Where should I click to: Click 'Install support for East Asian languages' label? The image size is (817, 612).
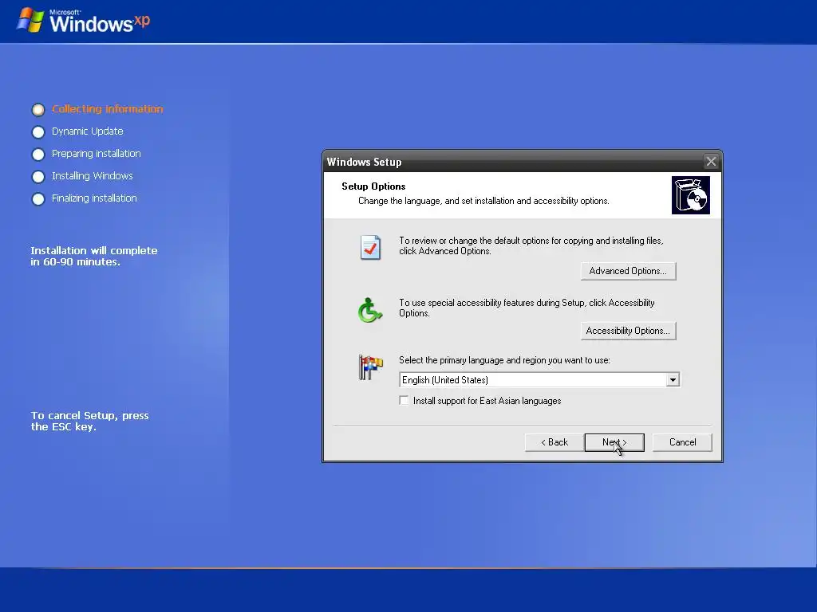[487, 401]
